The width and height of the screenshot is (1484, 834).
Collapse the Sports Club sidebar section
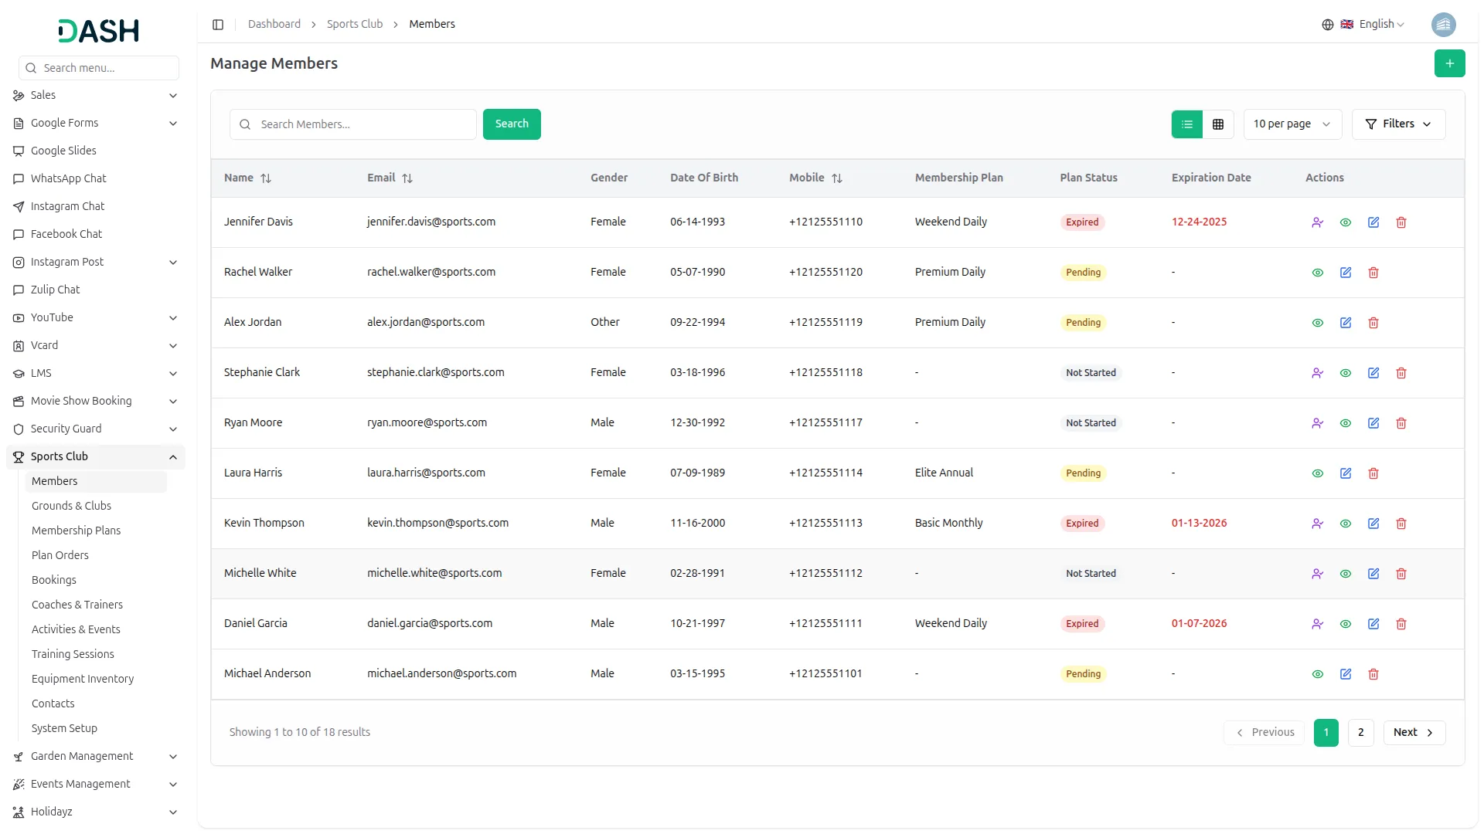(172, 457)
